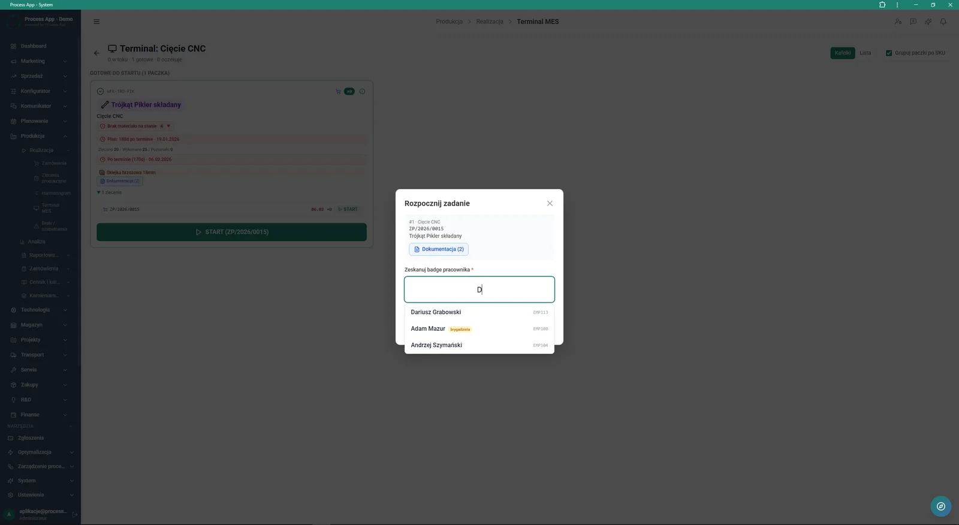
Task: Open the chat messages icon in top bar
Action: [913, 22]
